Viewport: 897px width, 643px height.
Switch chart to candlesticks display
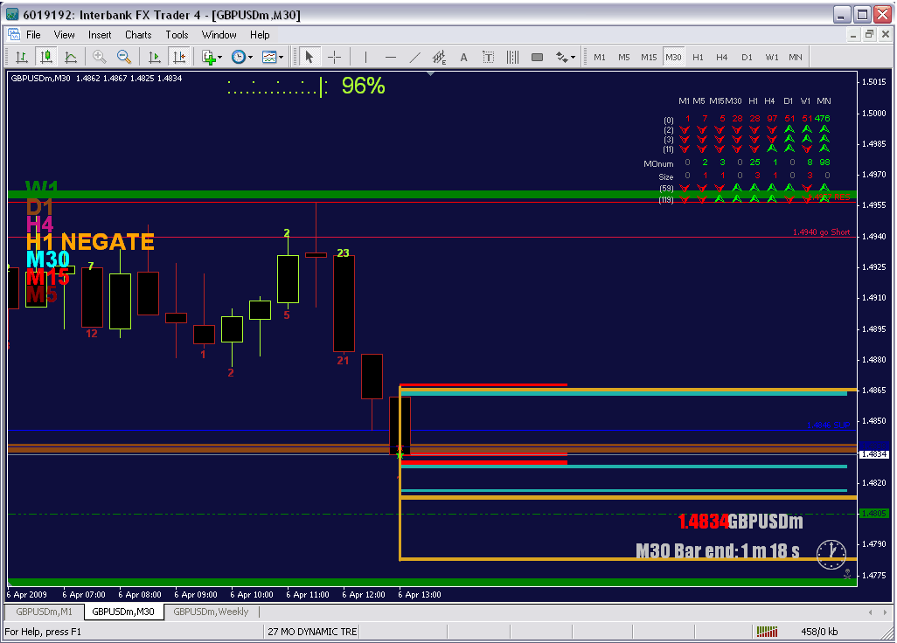click(x=45, y=57)
